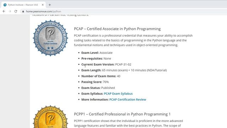Click the Pre-requisites: None line
This screenshot has height=128, width=227.
96,58
